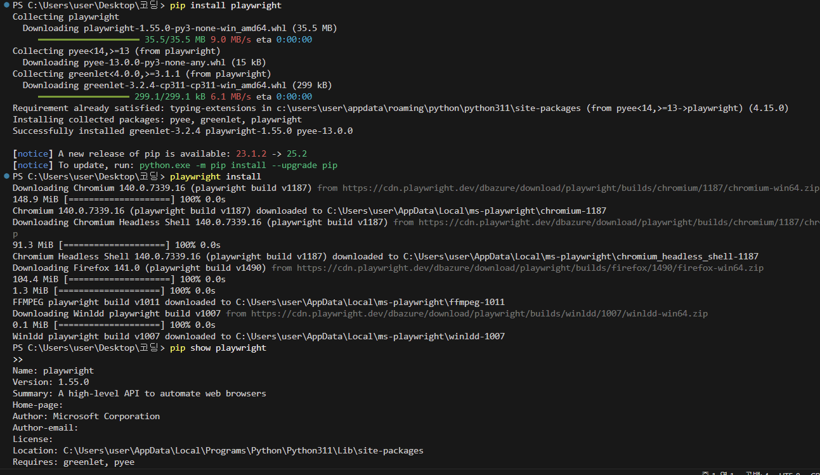Click the '9.0 MB/s' download speed
Viewport: 820px width, 475px height.
(x=231, y=39)
